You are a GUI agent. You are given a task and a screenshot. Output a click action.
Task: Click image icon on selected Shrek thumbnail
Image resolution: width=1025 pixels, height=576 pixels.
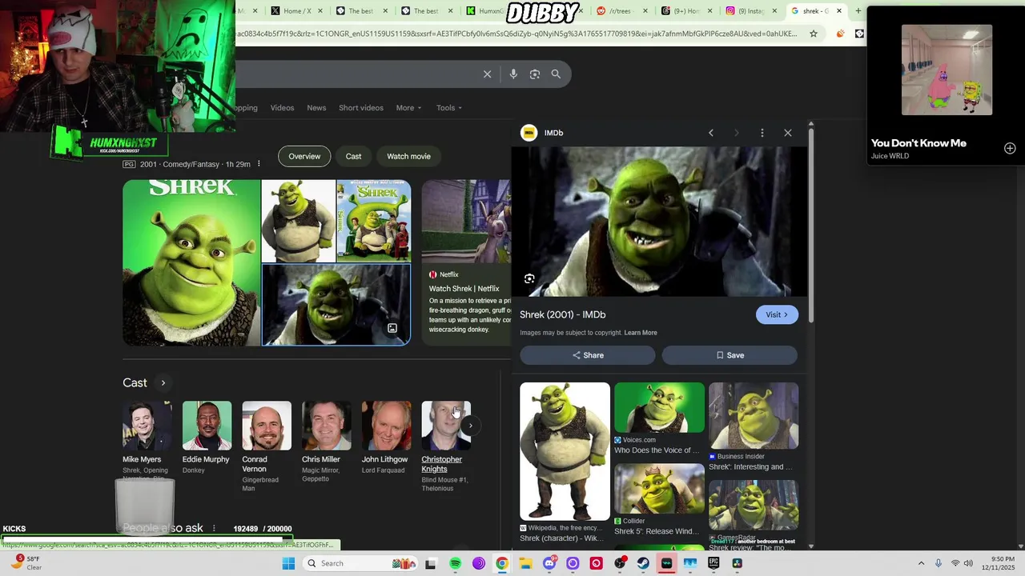pyautogui.click(x=392, y=329)
